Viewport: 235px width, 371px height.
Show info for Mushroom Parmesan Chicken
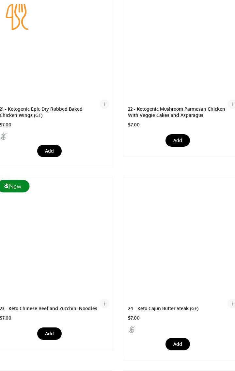tap(232, 104)
